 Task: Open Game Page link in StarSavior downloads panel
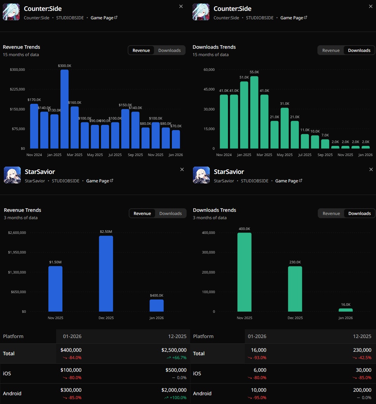click(289, 181)
